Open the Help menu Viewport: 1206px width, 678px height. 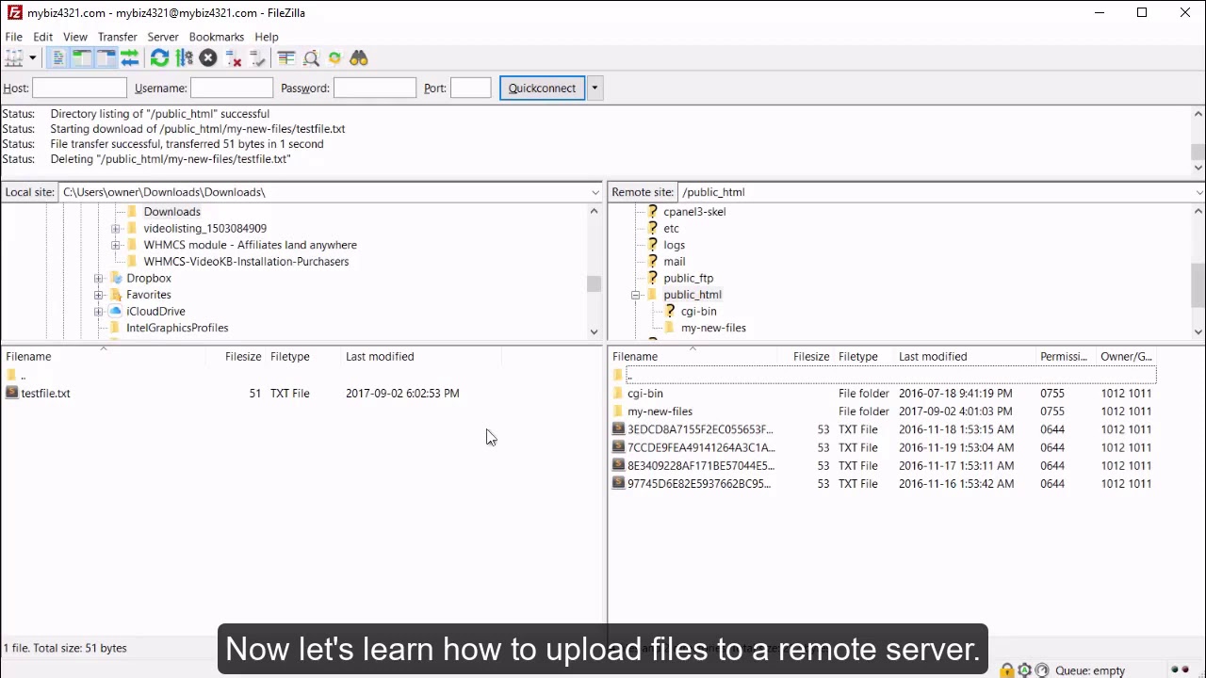click(x=267, y=37)
